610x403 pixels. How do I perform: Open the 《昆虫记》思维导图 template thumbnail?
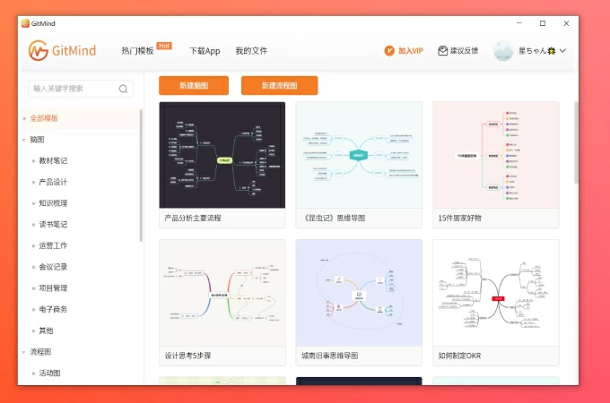(x=359, y=155)
